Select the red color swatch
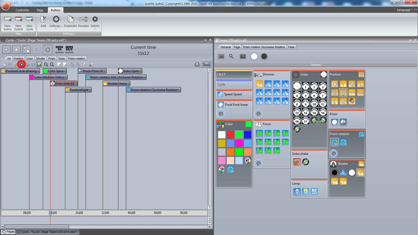Image resolution: width=418 pixels, height=235 pixels. (x=230, y=135)
